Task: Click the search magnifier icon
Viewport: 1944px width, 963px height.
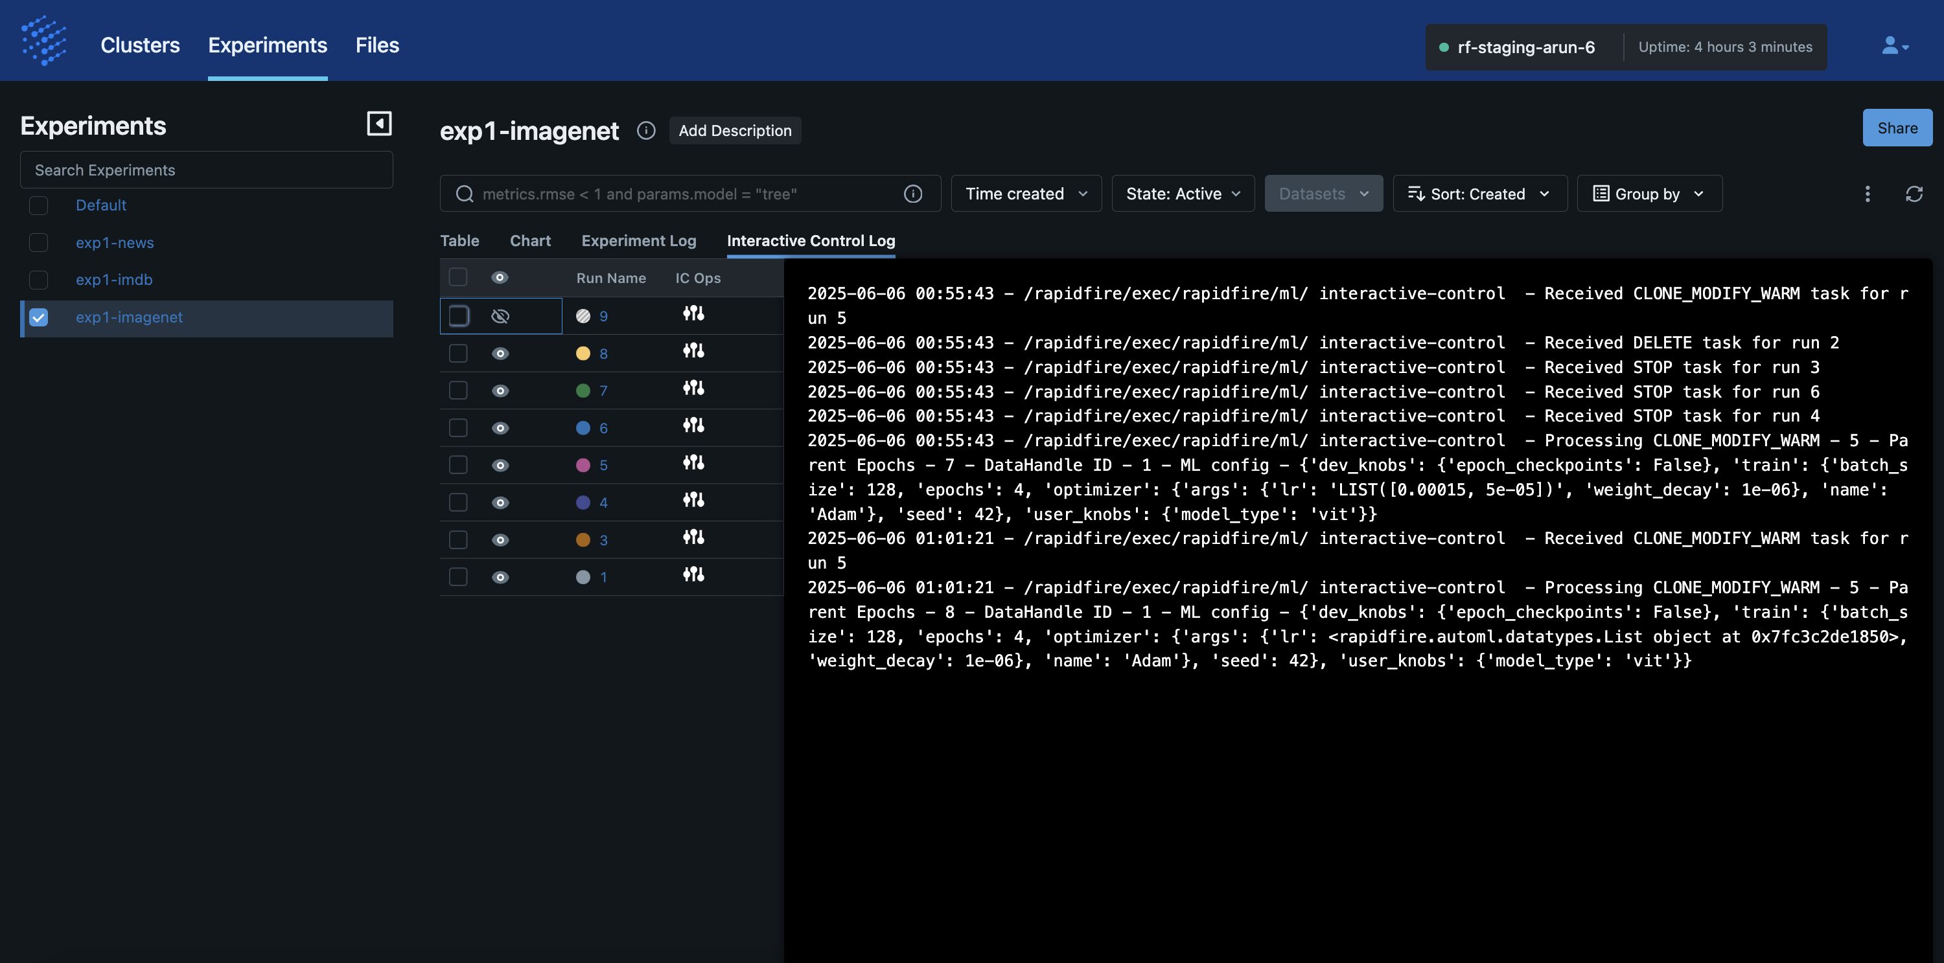Action: coord(465,194)
